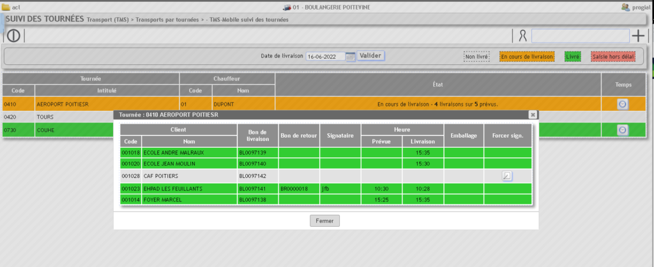The width and height of the screenshot is (654, 267).
Task: Close the Tournée 0410 popup with X
Action: [x=533, y=115]
